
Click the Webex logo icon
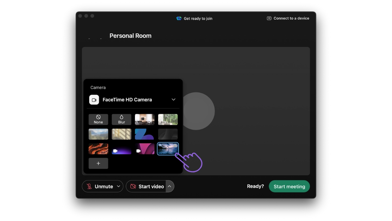click(x=179, y=18)
